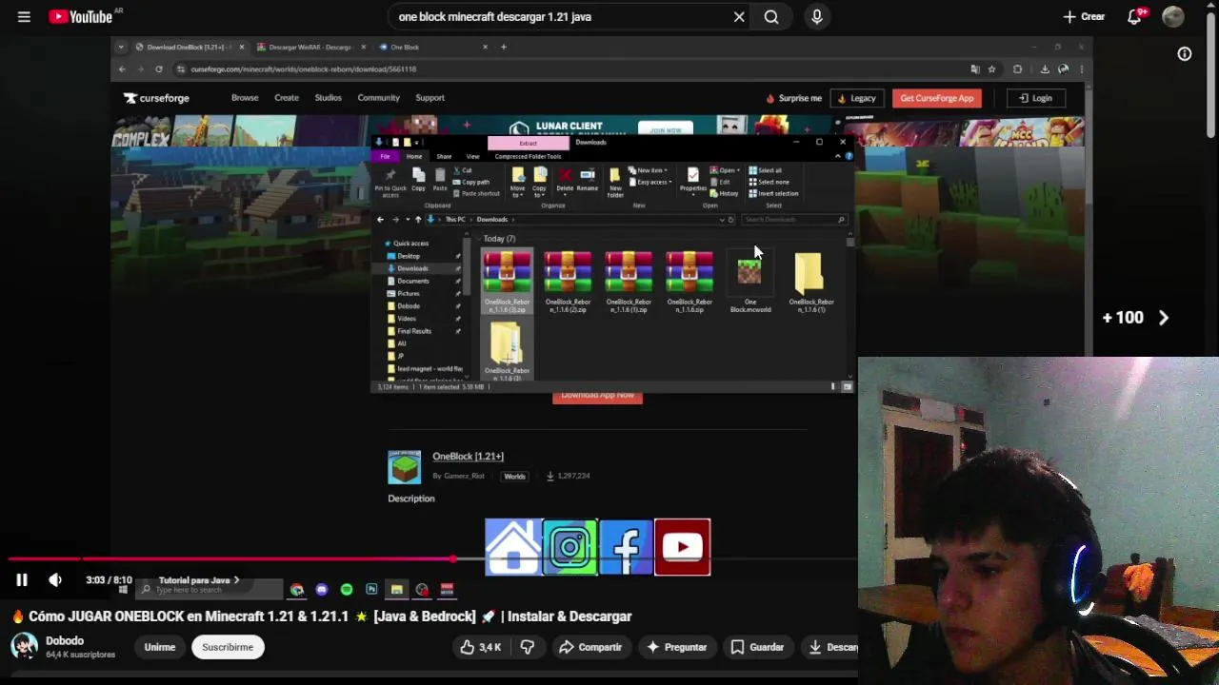This screenshot has height=685, width=1219.
Task: Open OneBlock [1.21+] project link
Action: coord(468,456)
